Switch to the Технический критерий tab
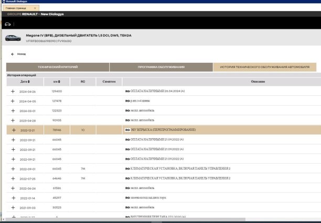The width and height of the screenshot is (321, 223). 58,67
